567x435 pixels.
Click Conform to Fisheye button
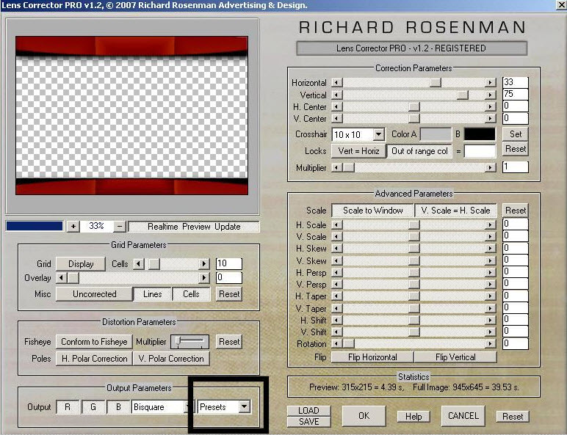coord(94,342)
